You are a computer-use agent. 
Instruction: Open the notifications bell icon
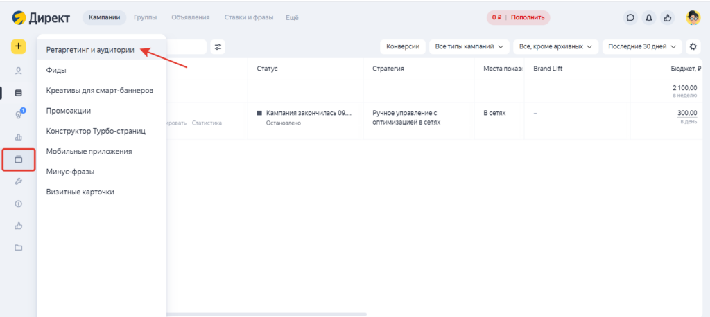(x=649, y=17)
